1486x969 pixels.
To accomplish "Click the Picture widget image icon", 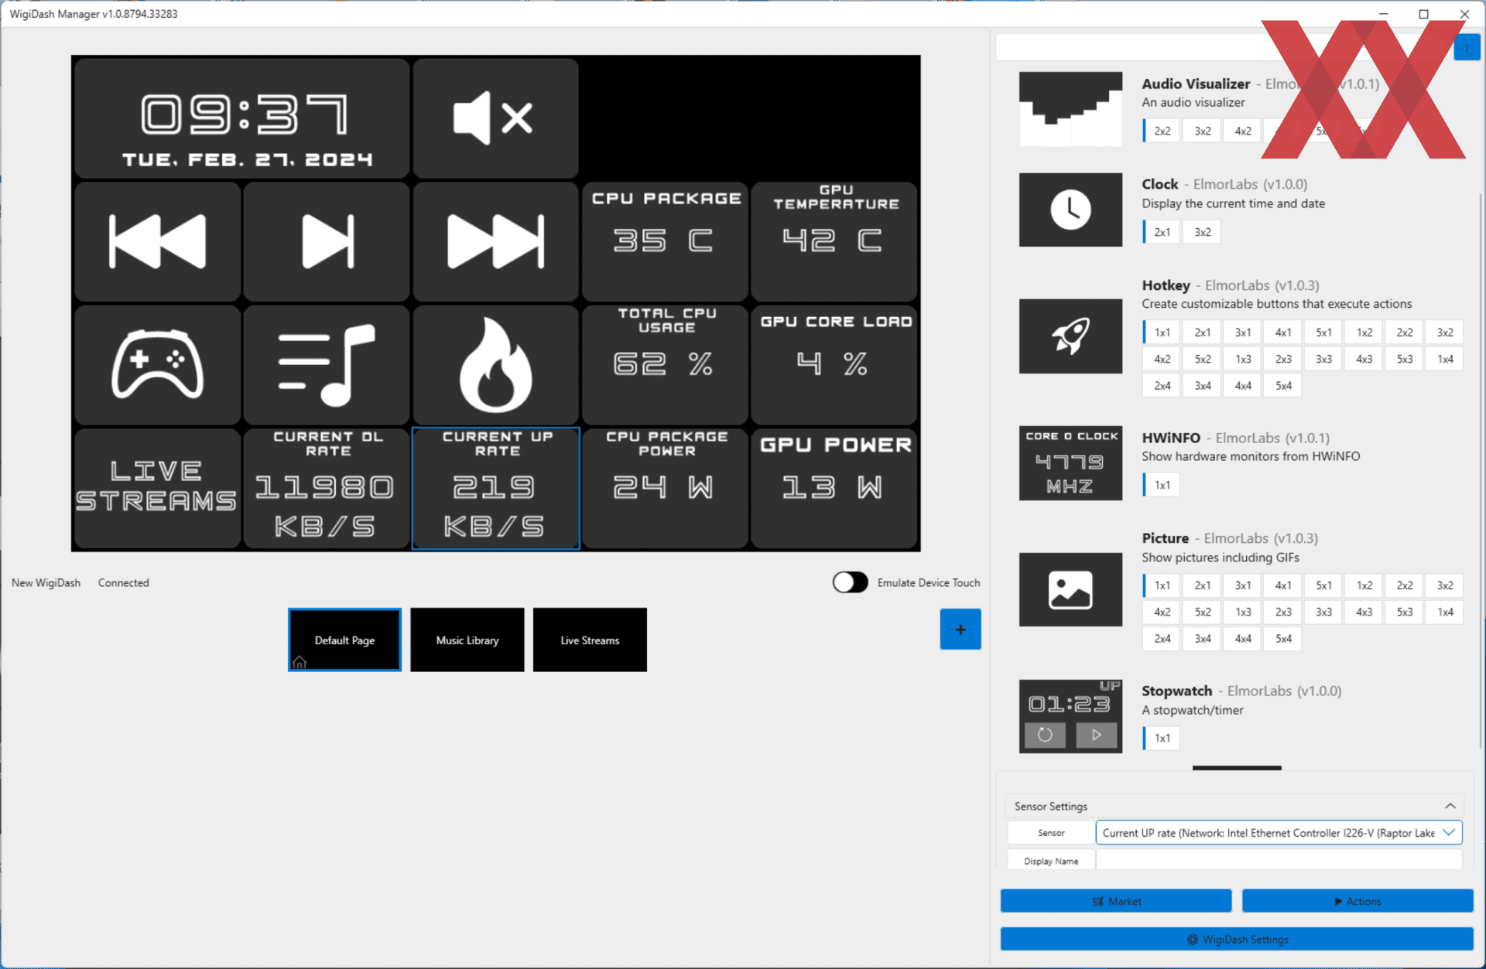I will point(1070,589).
